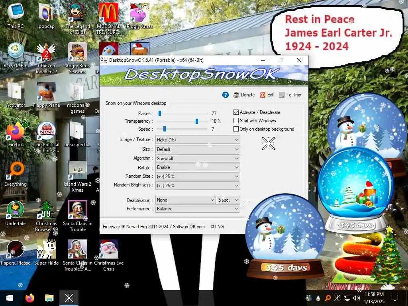Viewport: 408px width, 306px height.
Task: Open the Random Brightness dropdown
Action: 198,186
